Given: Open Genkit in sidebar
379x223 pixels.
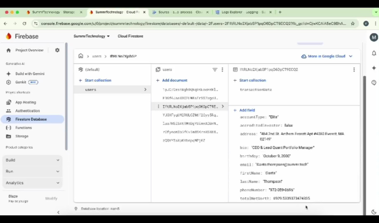Looking at the screenshot, I should [22, 82].
